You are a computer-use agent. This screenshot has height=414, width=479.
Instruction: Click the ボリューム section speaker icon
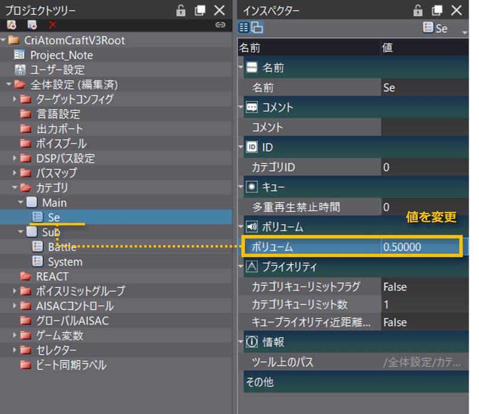251,227
